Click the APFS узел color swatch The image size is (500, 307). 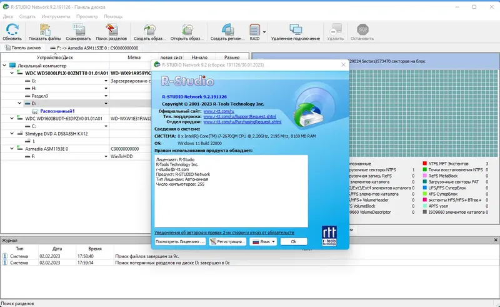pyautogui.click(x=425, y=206)
